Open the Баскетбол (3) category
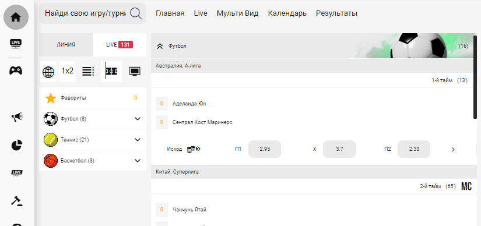Viewport: 481px width, 226px height. pyautogui.click(x=93, y=161)
